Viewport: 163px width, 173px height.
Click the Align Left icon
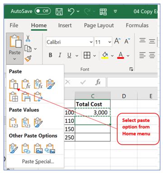142,55
